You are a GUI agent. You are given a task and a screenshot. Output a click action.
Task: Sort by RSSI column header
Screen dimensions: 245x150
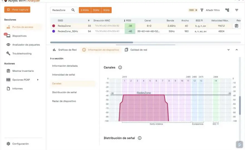tap(128, 21)
